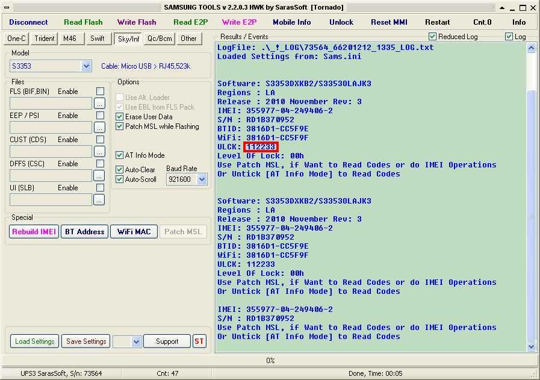
Task: Toggle the Reduced Log checkbox
Action: pyautogui.click(x=433, y=37)
